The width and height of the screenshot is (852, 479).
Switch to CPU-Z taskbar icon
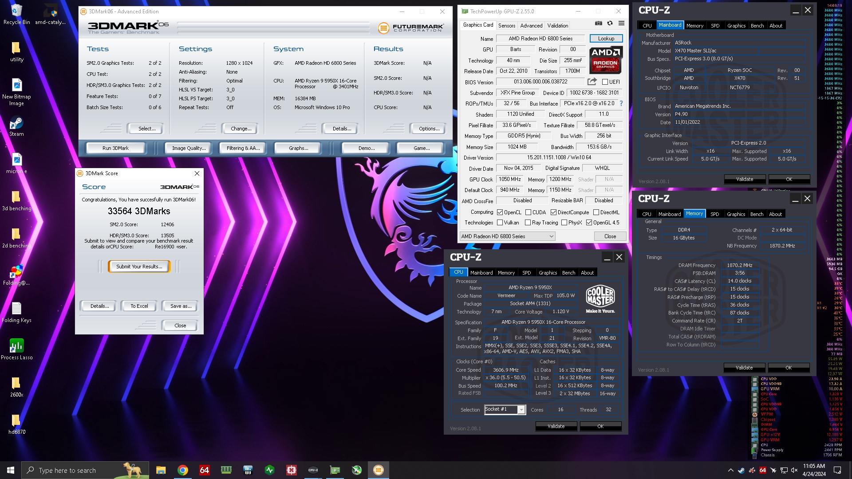313,470
